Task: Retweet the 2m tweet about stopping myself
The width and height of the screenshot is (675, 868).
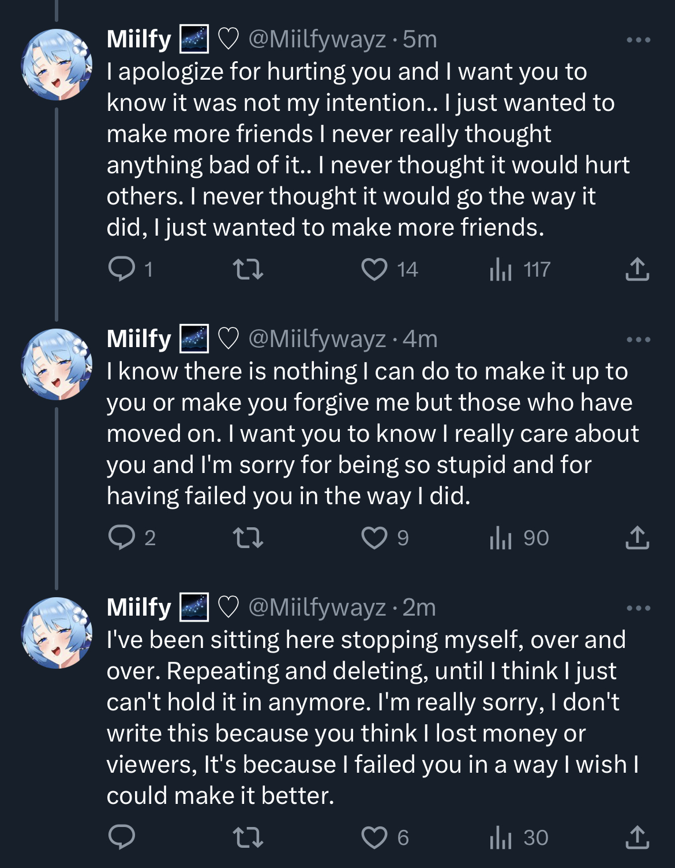Action: tap(247, 837)
